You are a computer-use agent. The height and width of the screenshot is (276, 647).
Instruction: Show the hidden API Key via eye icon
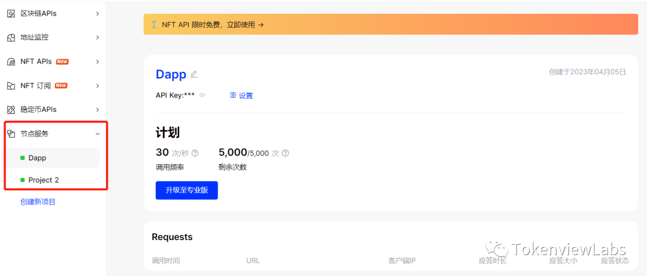[x=202, y=95]
